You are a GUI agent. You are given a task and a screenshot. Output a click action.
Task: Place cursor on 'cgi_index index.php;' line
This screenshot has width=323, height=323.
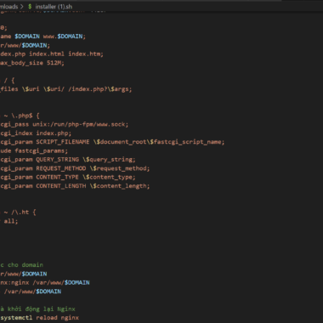point(36,133)
